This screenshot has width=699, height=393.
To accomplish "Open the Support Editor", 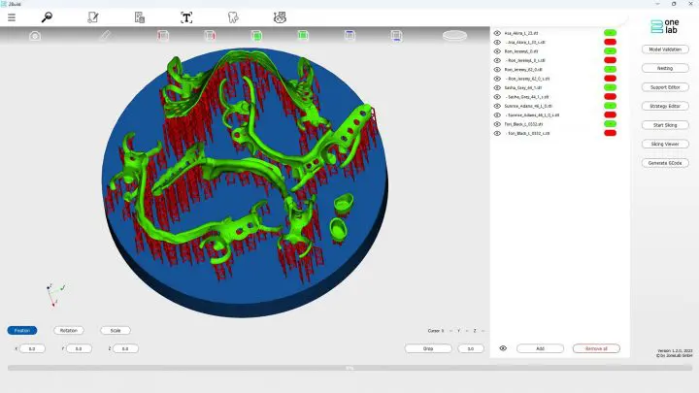I will pyautogui.click(x=664, y=87).
